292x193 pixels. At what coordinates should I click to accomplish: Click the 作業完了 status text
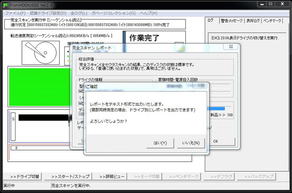pyautogui.click(x=144, y=38)
